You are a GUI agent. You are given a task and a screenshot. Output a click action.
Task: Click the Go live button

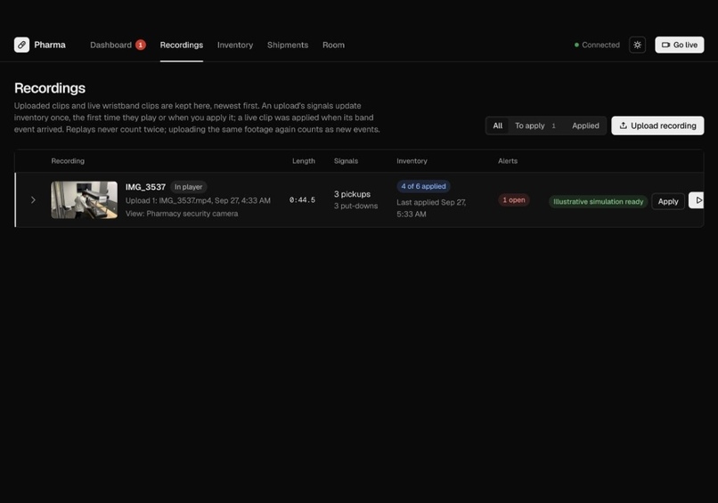679,45
